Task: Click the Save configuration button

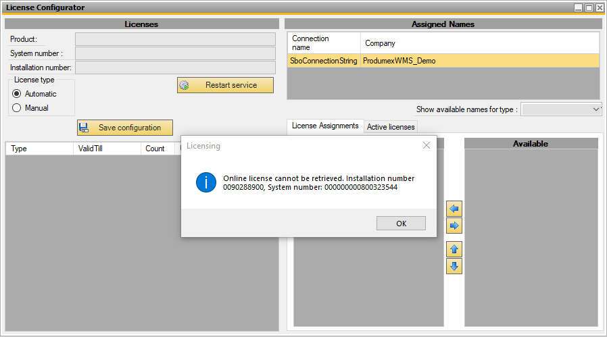Action: pos(125,128)
